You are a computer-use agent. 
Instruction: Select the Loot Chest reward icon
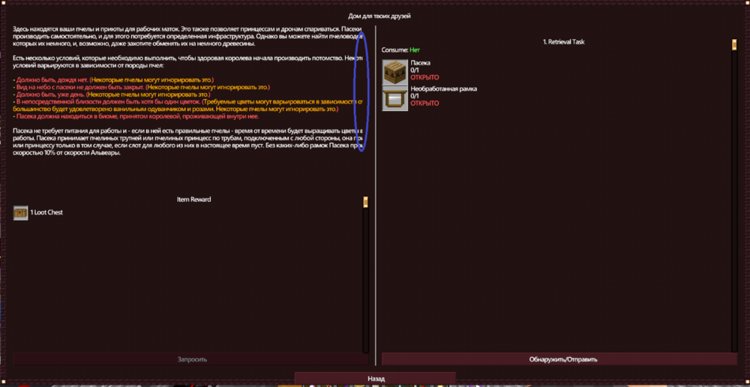(21, 213)
